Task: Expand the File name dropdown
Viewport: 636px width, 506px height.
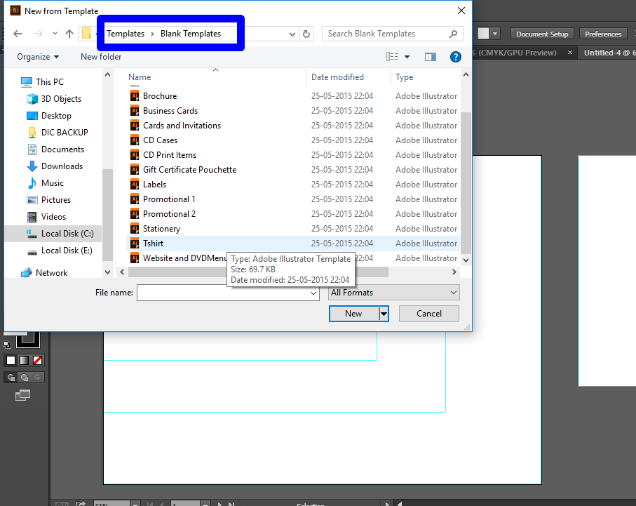Action: tap(313, 293)
